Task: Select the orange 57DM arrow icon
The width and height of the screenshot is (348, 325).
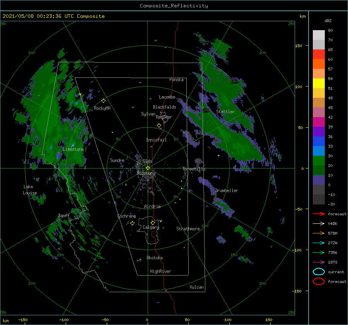Action: [319, 233]
